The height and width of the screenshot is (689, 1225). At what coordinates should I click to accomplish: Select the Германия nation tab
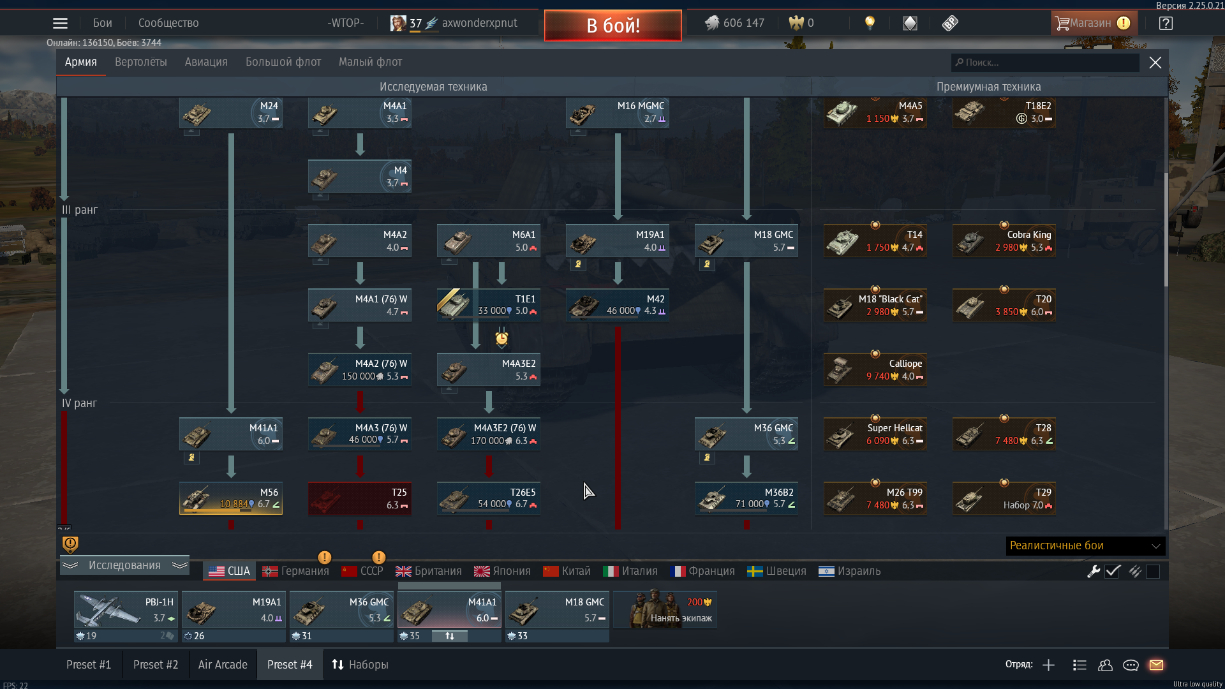(x=296, y=572)
